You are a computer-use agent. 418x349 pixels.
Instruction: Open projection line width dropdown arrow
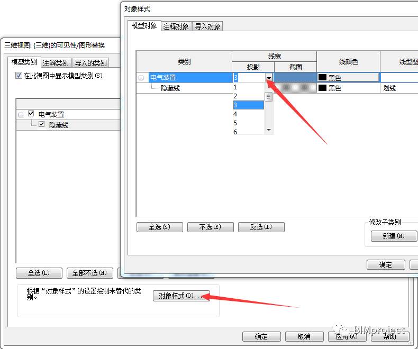click(269, 78)
